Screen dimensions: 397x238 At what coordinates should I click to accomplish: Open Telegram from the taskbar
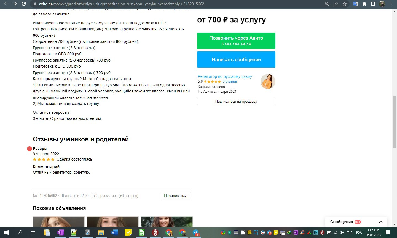[196, 232]
